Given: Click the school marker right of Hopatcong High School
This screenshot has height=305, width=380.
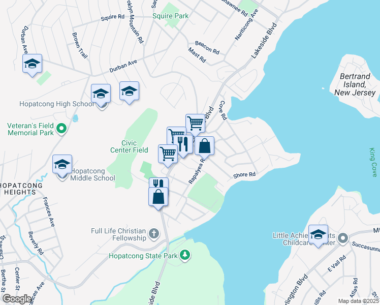Looking at the screenshot, I should coord(129,91).
